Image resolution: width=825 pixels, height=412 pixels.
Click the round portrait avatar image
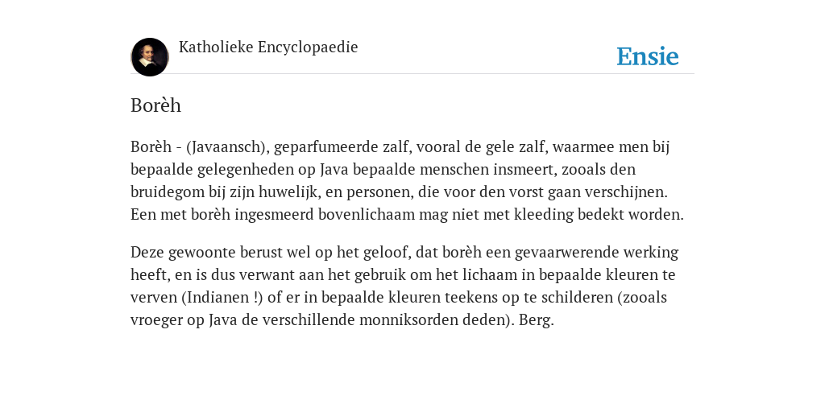149,57
